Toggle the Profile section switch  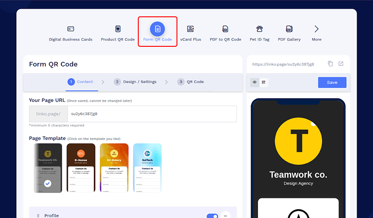212,216
